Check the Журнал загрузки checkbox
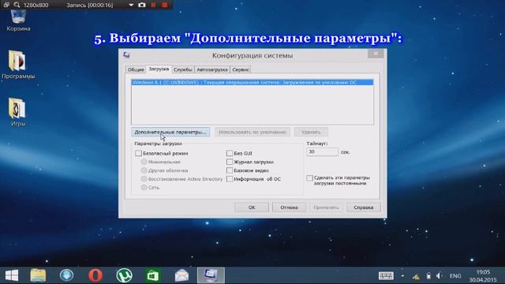Screen dimensions: 505x284 (x=230, y=162)
